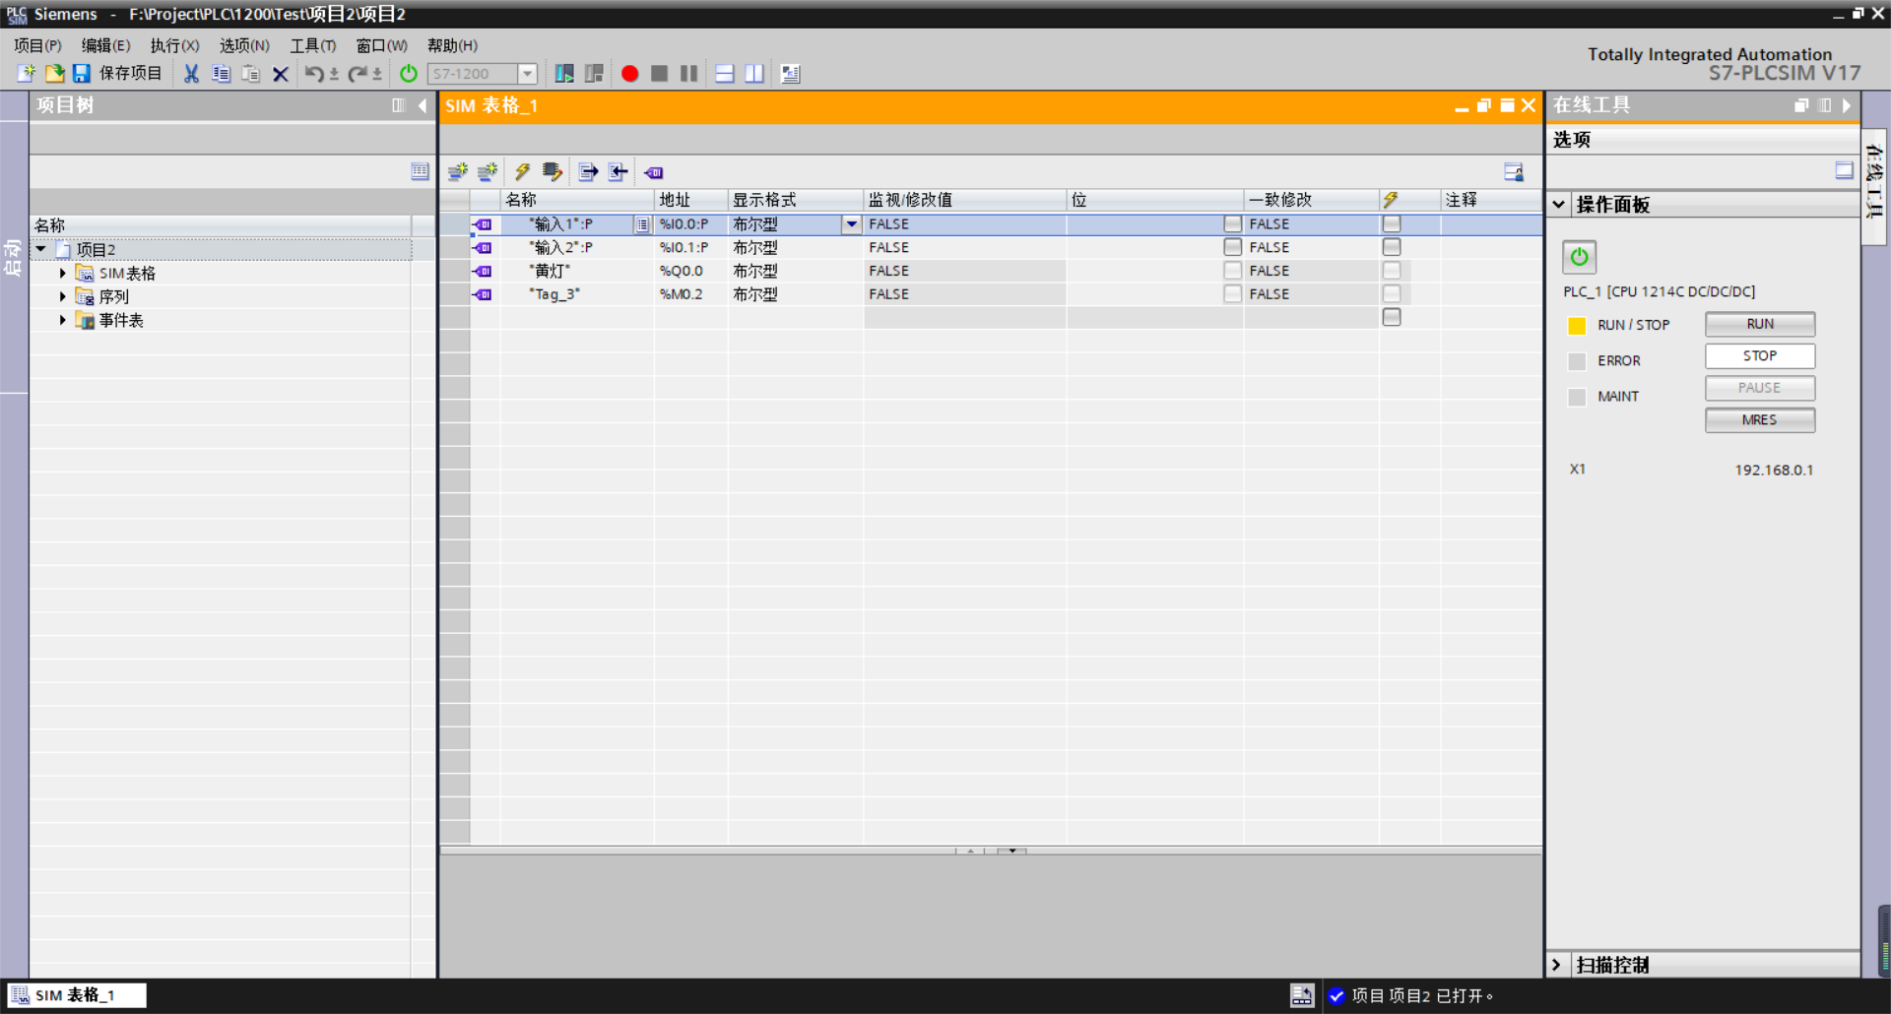This screenshot has height=1014, width=1891.
Task: Expand the SIM表格 node in project tree
Action: (x=62, y=273)
